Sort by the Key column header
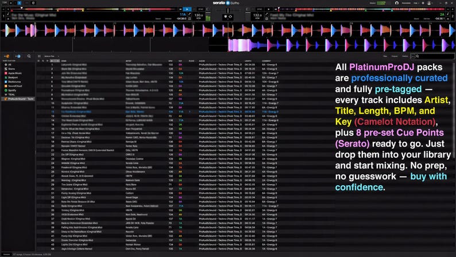Viewport: 456px width, 257px height. tap(180, 61)
